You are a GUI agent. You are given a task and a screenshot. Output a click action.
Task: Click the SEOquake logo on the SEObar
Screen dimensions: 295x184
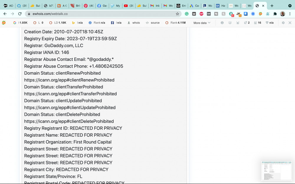point(4,23)
